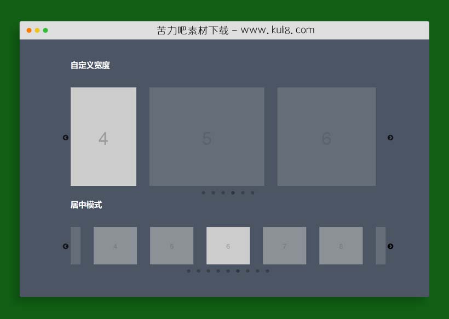Viewport: 449px width, 319px height.
Task: Choose small slide 7 in the bottom carousel
Action: click(284, 246)
